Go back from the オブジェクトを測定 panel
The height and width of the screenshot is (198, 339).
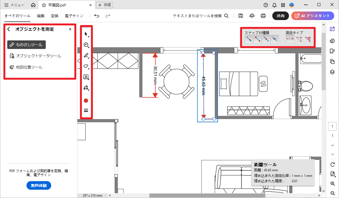(x=9, y=29)
